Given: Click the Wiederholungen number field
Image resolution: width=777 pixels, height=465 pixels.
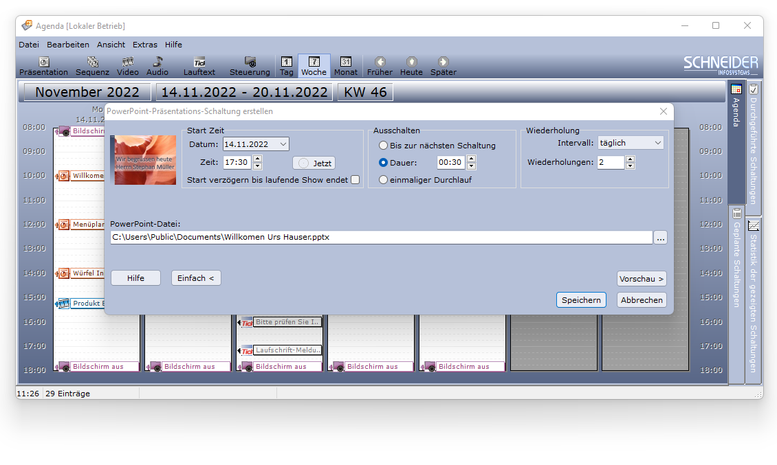Looking at the screenshot, I should (611, 162).
